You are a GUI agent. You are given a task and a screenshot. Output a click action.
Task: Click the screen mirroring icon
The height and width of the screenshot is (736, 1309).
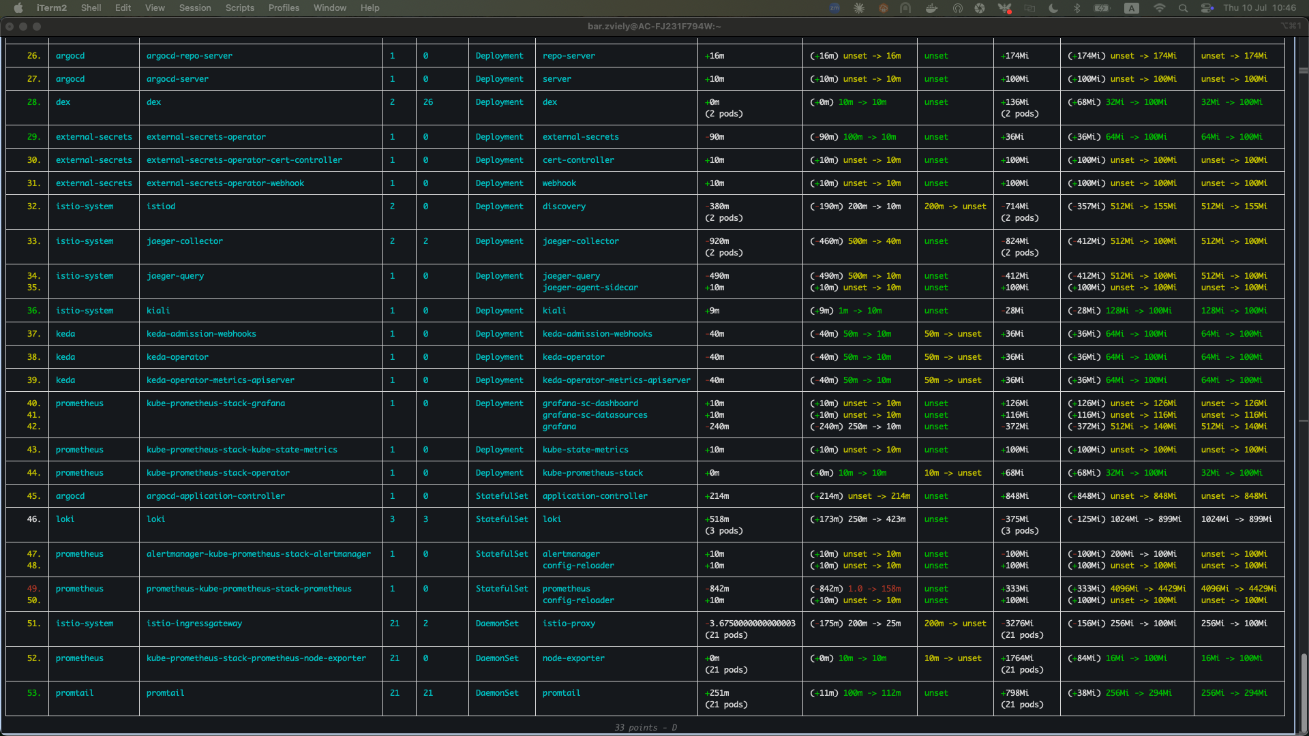[x=1029, y=7]
